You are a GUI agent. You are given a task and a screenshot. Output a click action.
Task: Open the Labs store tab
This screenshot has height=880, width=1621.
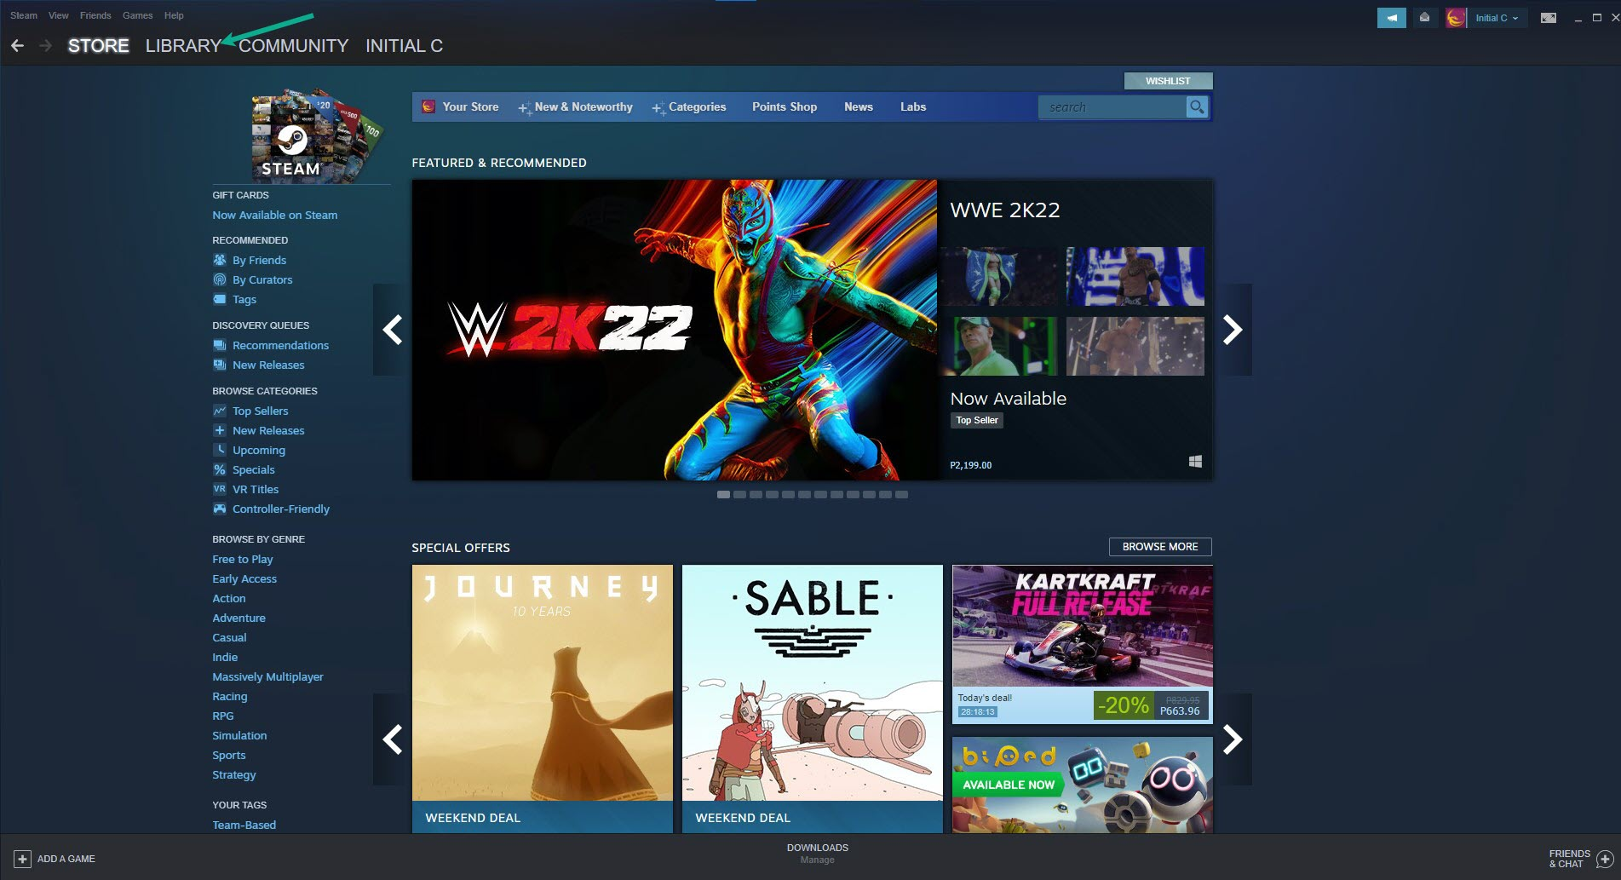coord(913,107)
